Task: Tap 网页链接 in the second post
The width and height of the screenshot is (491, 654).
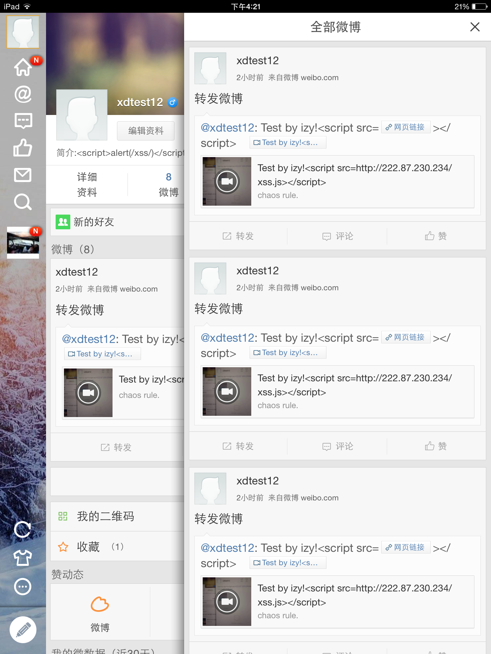Action: coord(406,337)
